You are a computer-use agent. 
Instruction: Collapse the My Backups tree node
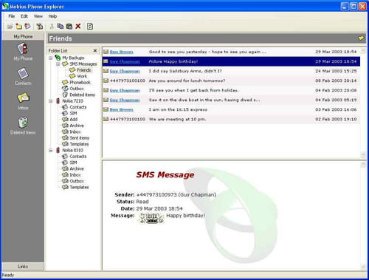point(50,58)
